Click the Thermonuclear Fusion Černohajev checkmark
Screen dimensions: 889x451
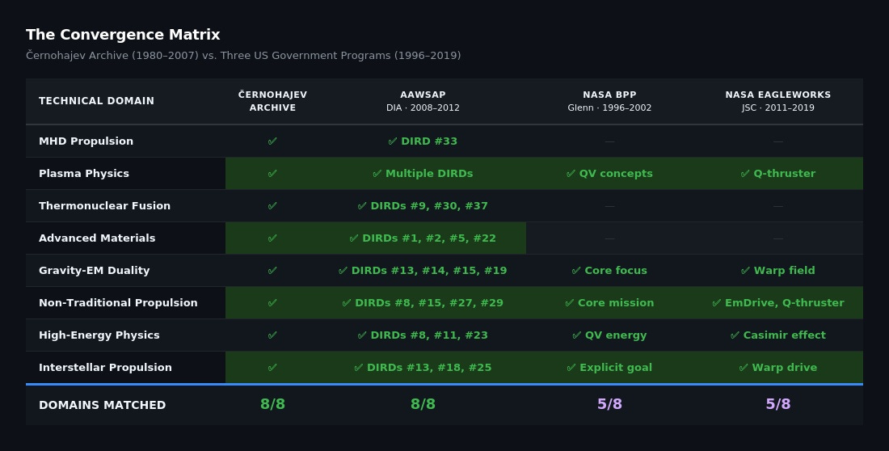[272, 206]
